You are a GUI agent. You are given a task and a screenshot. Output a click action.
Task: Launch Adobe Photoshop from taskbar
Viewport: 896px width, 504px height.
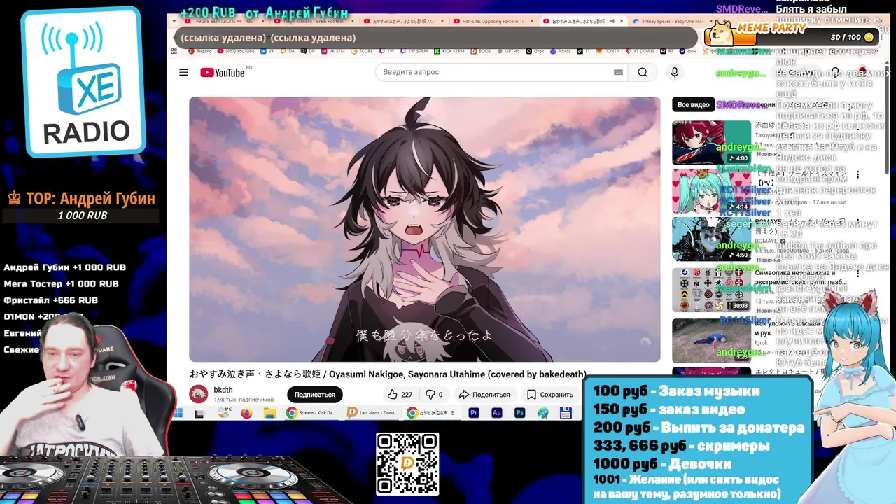[x=520, y=414]
